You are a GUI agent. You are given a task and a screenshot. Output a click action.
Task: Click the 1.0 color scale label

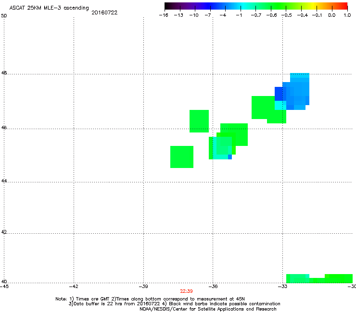pyautogui.click(x=347, y=15)
